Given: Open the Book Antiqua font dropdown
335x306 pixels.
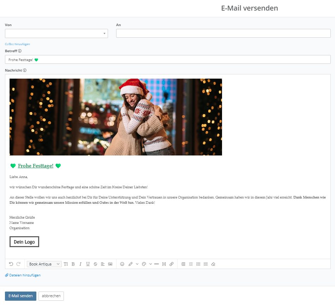Looking at the screenshot, I should 44,264.
